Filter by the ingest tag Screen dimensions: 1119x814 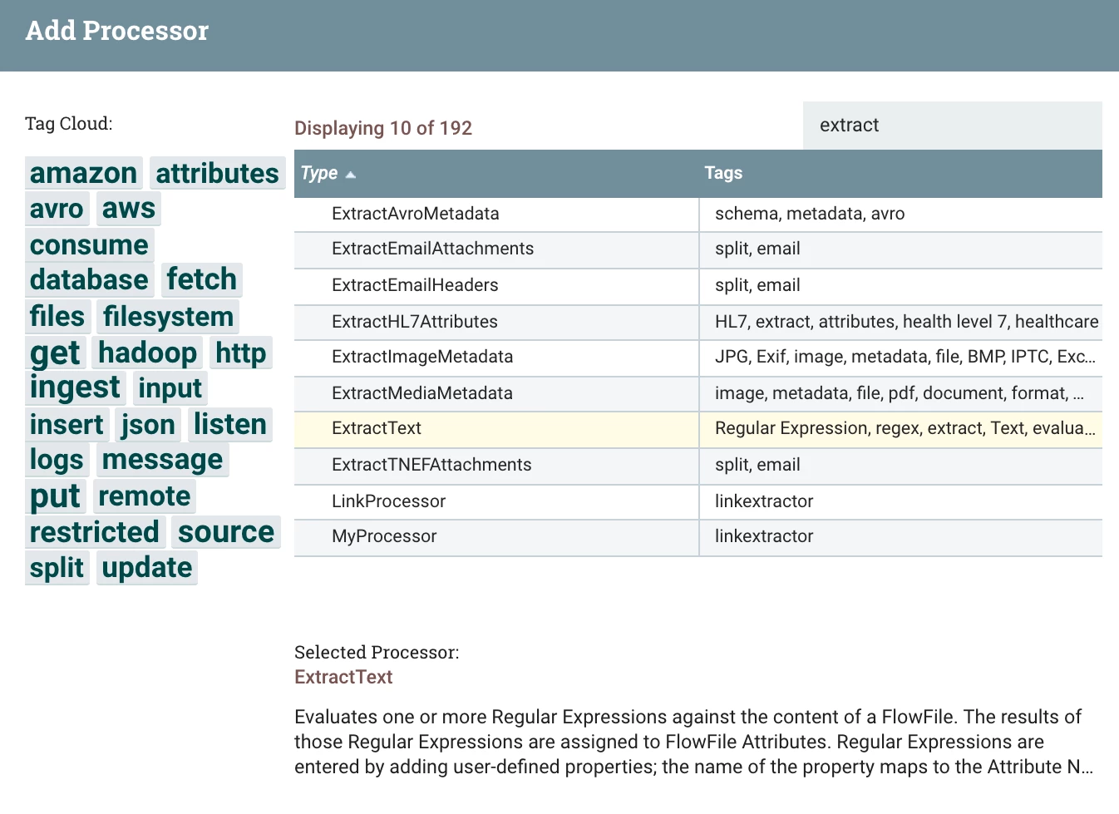(x=76, y=388)
